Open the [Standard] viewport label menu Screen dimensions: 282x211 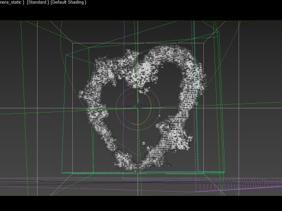38,2
